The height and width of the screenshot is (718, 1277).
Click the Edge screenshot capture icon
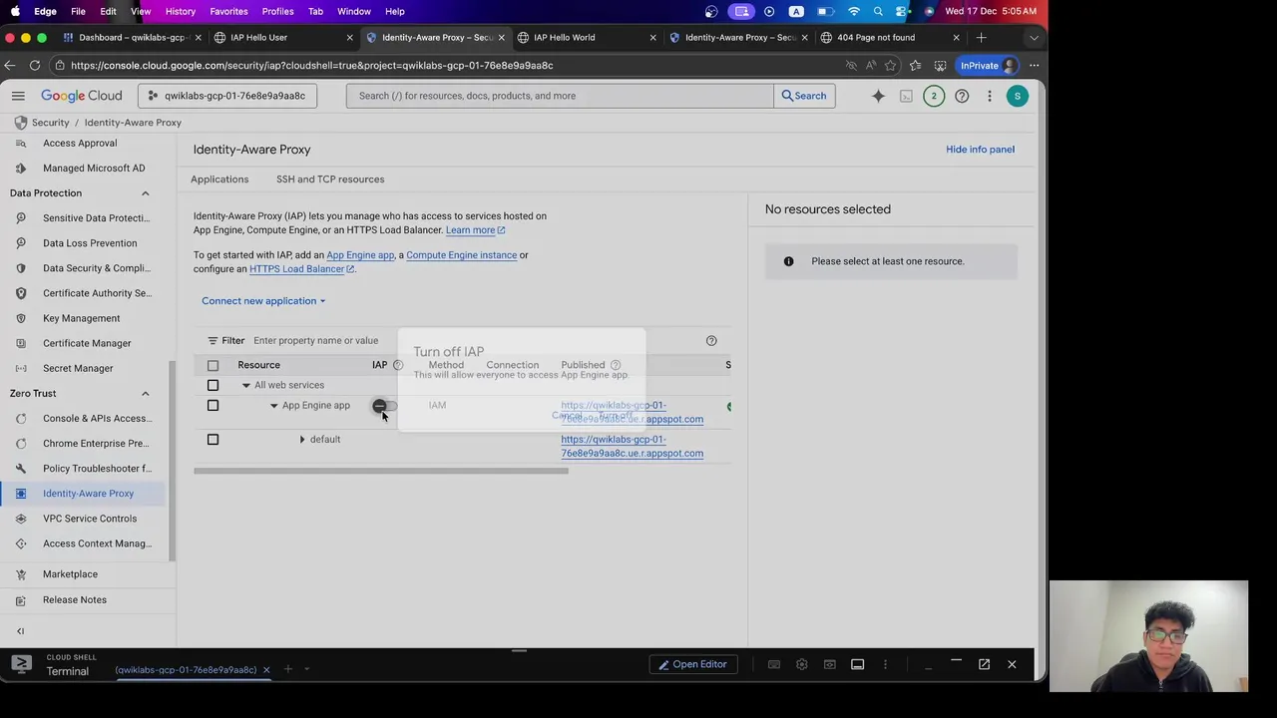tap(940, 66)
